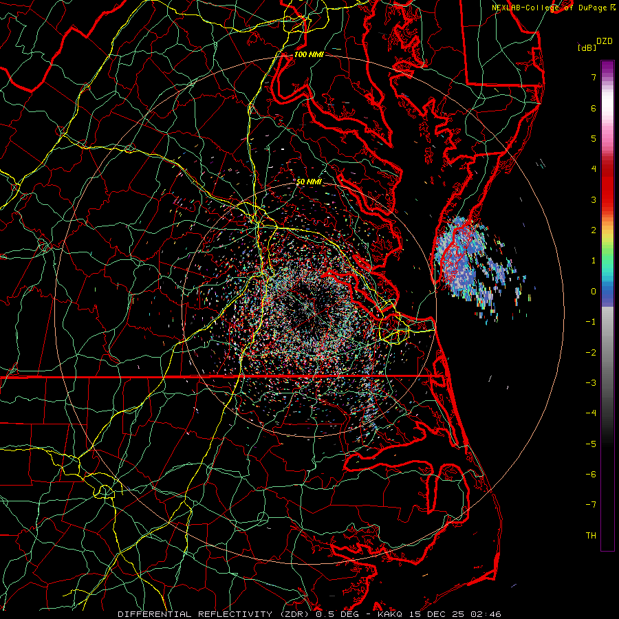The image size is (619, 619).
Task: Click the TH label on the color scale
Action: (x=591, y=536)
